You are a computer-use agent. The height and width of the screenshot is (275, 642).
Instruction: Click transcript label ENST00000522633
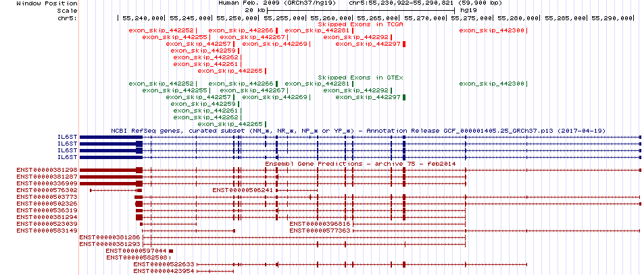coord(164,264)
